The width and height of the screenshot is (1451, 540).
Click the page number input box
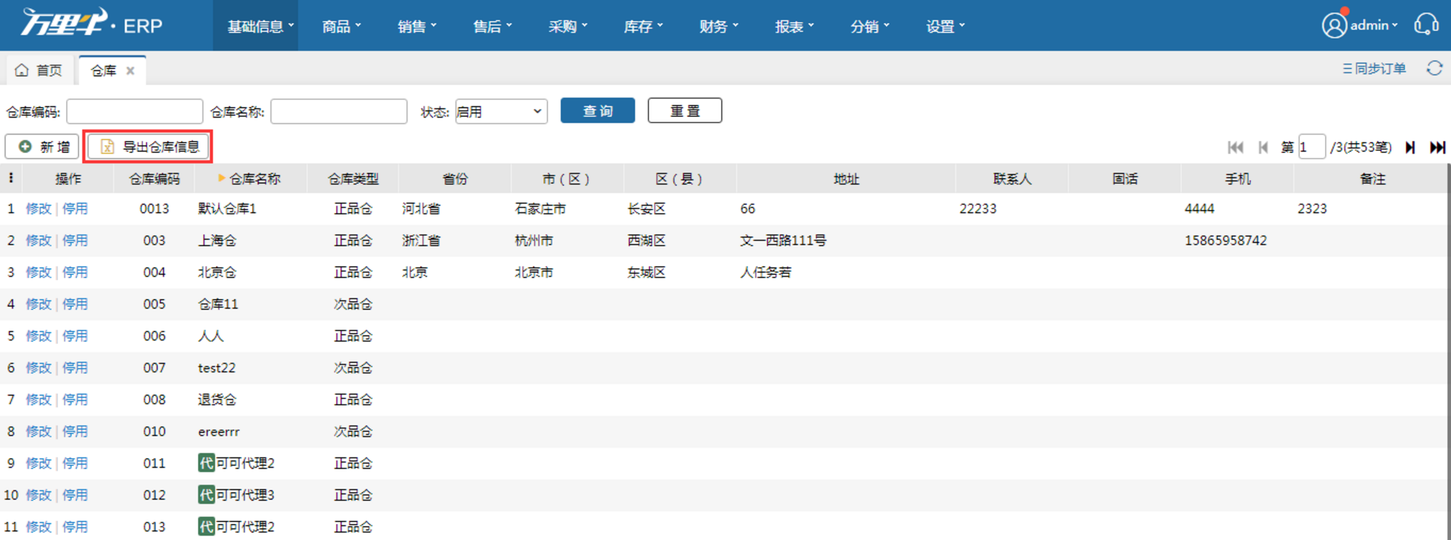coord(1311,147)
